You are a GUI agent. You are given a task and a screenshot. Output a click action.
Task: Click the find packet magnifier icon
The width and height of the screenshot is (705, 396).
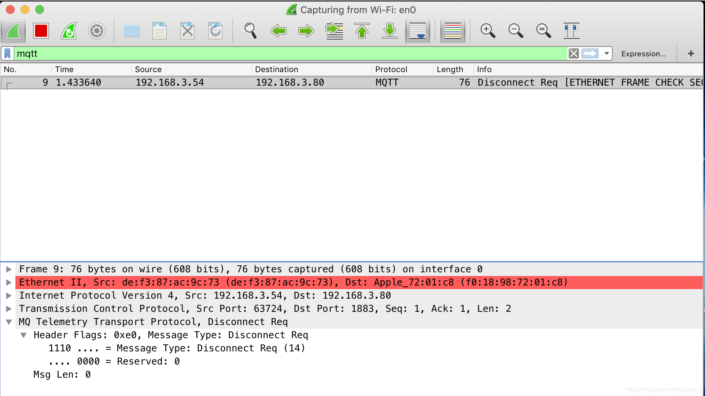click(251, 31)
